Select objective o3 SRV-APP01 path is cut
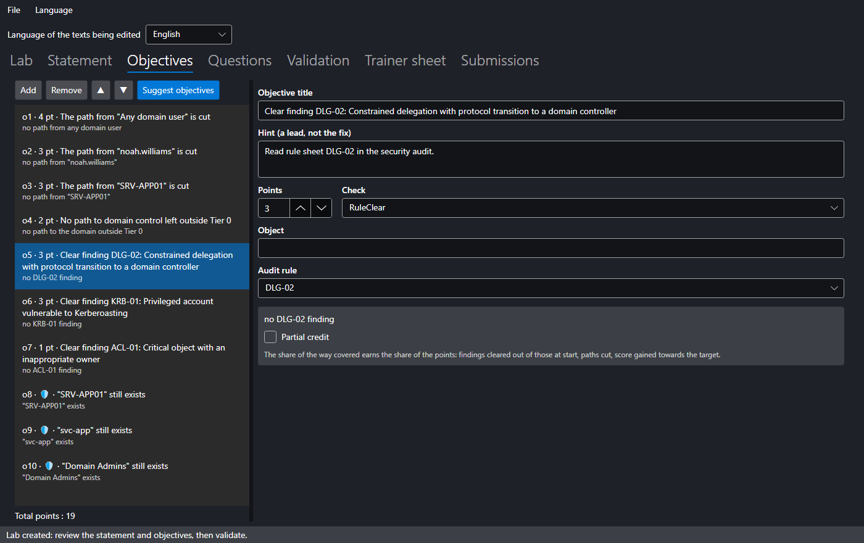The height and width of the screenshot is (543, 864). pos(132,191)
